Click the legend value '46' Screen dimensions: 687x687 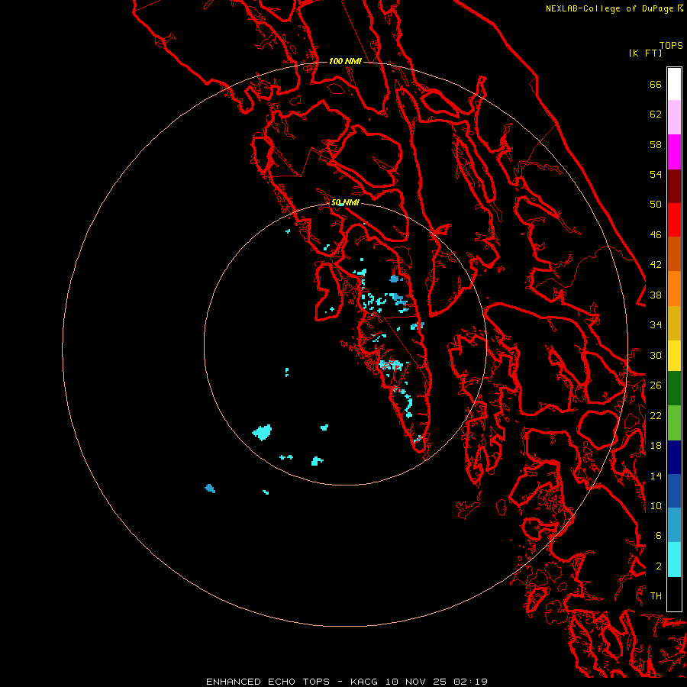656,235
